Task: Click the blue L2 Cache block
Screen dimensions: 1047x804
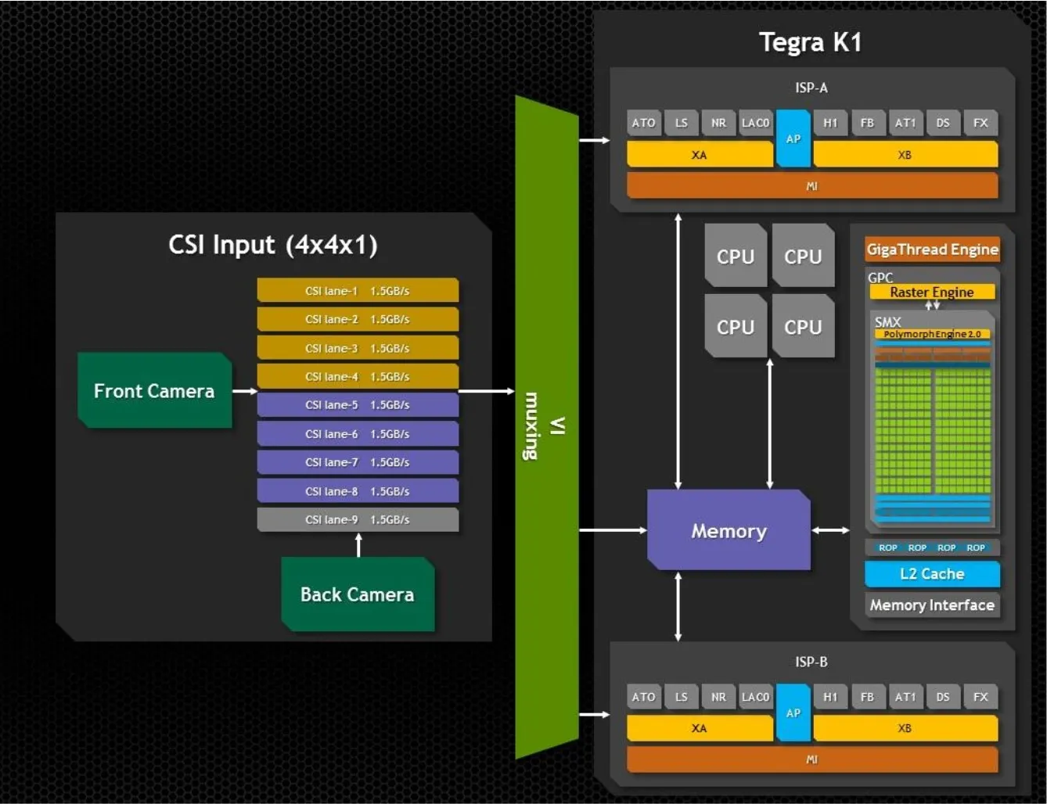Action: 932,573
